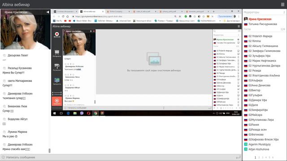This screenshot has height=161, width=287.
Task: Select guest 02Дамира Уфа
Action: [257, 100]
